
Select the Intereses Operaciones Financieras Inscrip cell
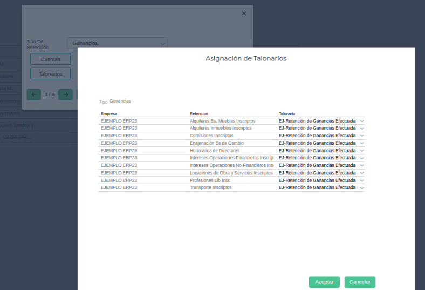[x=231, y=158]
